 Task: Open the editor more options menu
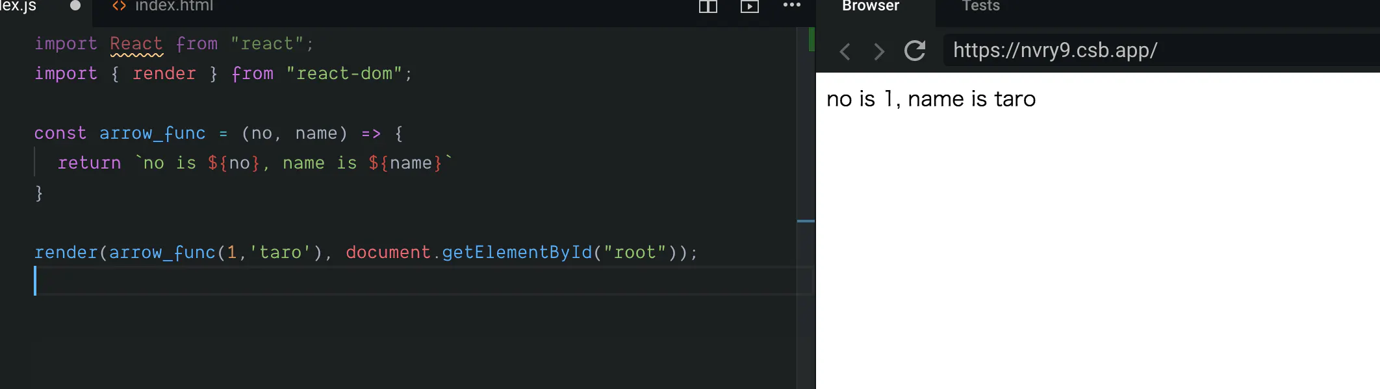791,5
